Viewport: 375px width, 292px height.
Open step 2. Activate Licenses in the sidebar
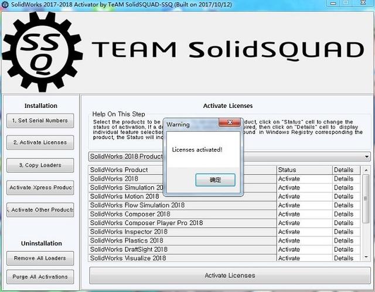(40, 142)
